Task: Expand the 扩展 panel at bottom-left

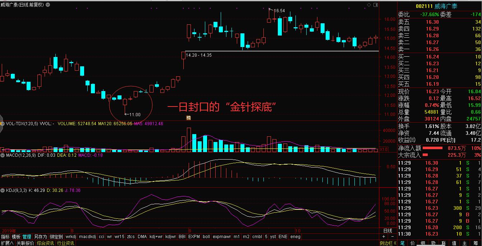Action: pyautogui.click(x=7, y=243)
